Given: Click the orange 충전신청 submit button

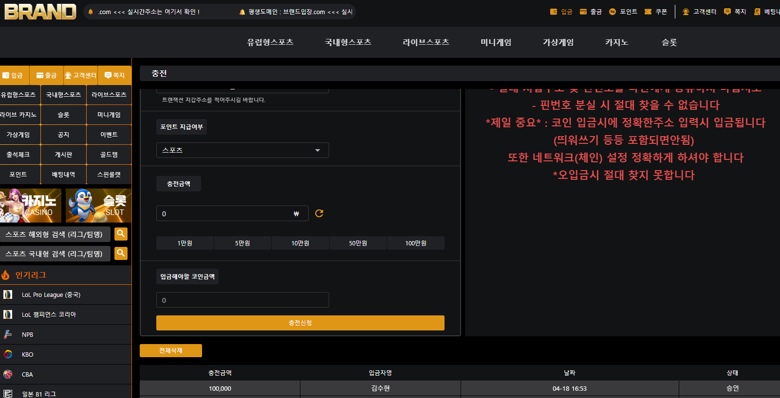Looking at the screenshot, I should [x=300, y=323].
